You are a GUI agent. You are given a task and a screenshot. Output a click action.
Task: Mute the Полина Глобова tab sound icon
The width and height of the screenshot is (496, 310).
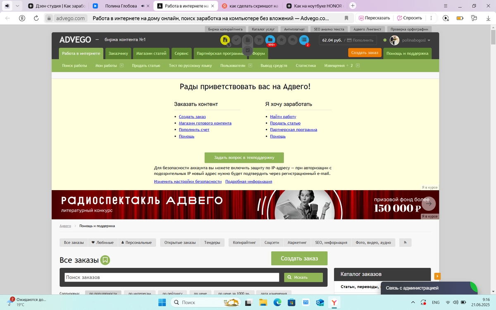pyautogui.click(x=143, y=6)
